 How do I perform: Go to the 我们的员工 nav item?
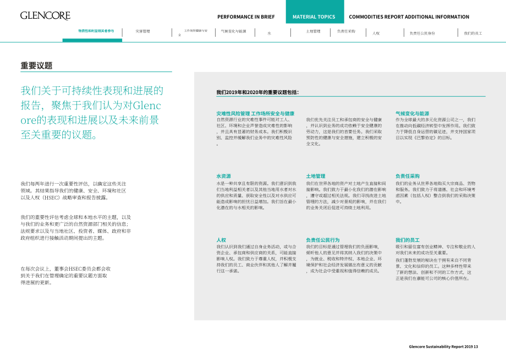point(473,33)
